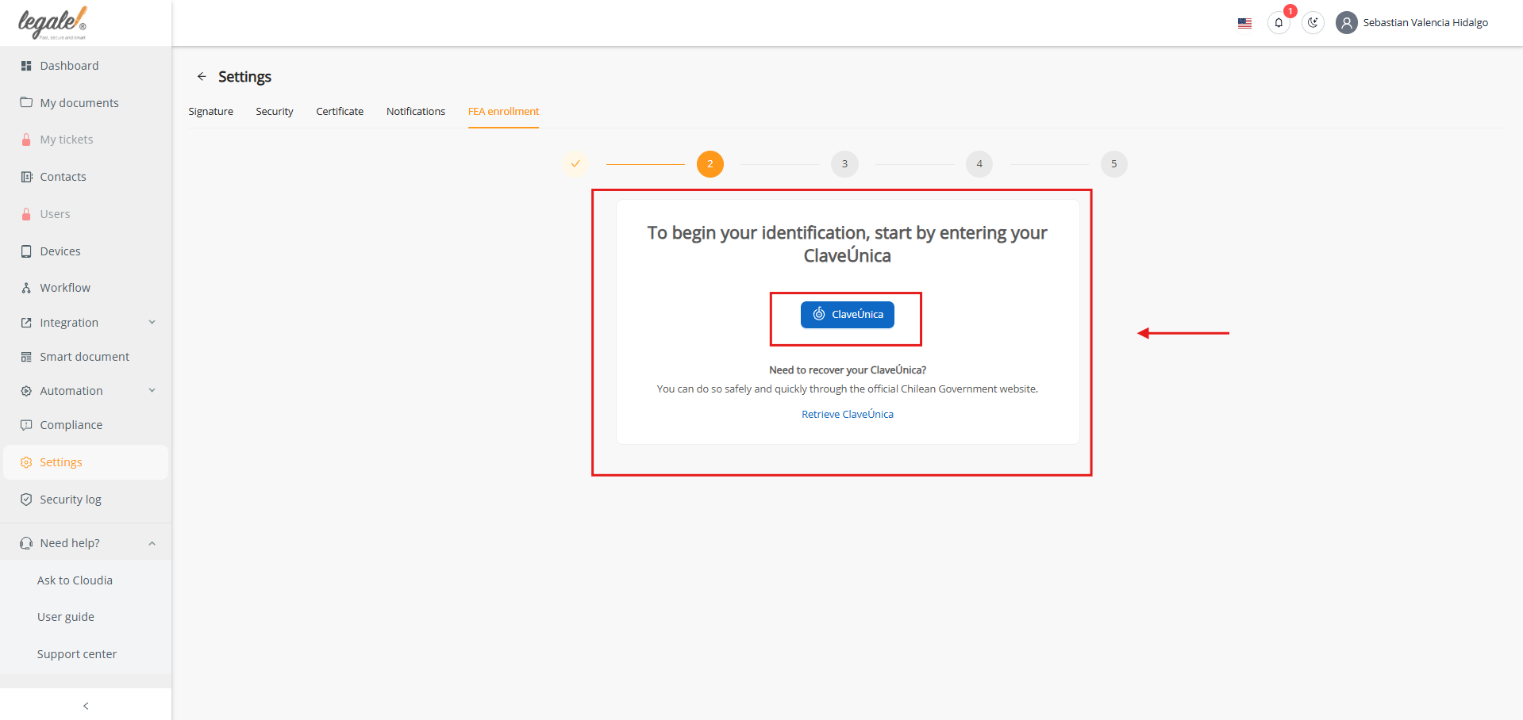Open the Notifications tab

416,112
